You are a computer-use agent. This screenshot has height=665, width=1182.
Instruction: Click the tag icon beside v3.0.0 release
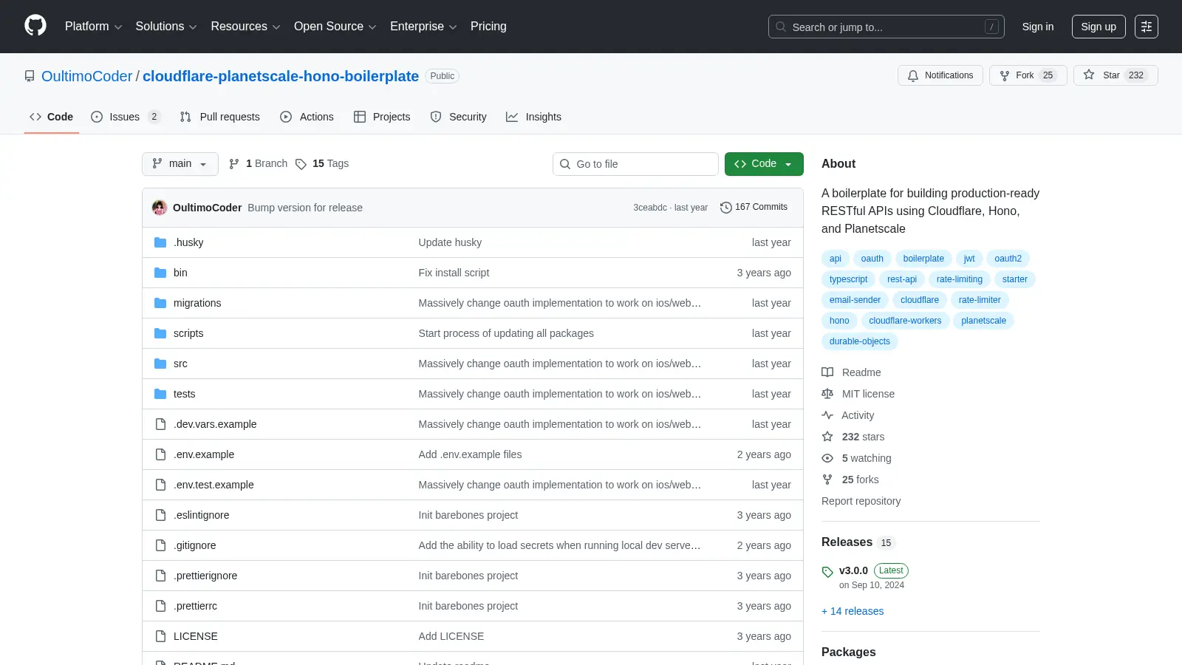click(827, 572)
